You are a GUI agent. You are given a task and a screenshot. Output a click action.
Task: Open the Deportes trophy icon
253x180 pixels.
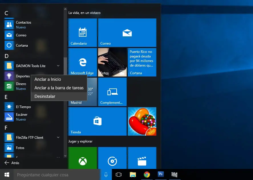pos(9,76)
